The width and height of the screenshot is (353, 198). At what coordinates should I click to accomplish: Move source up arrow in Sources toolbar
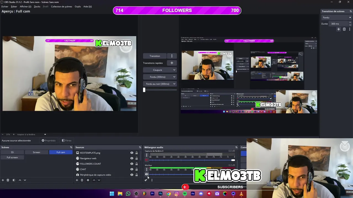point(94,180)
